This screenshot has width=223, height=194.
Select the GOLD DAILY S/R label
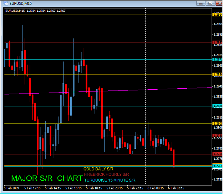(98, 169)
